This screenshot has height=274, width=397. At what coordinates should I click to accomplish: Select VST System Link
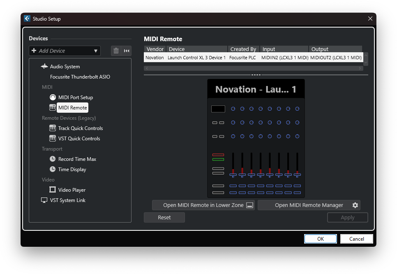pyautogui.click(x=67, y=200)
